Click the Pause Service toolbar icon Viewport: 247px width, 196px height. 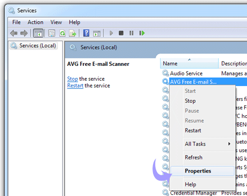pos(131,33)
